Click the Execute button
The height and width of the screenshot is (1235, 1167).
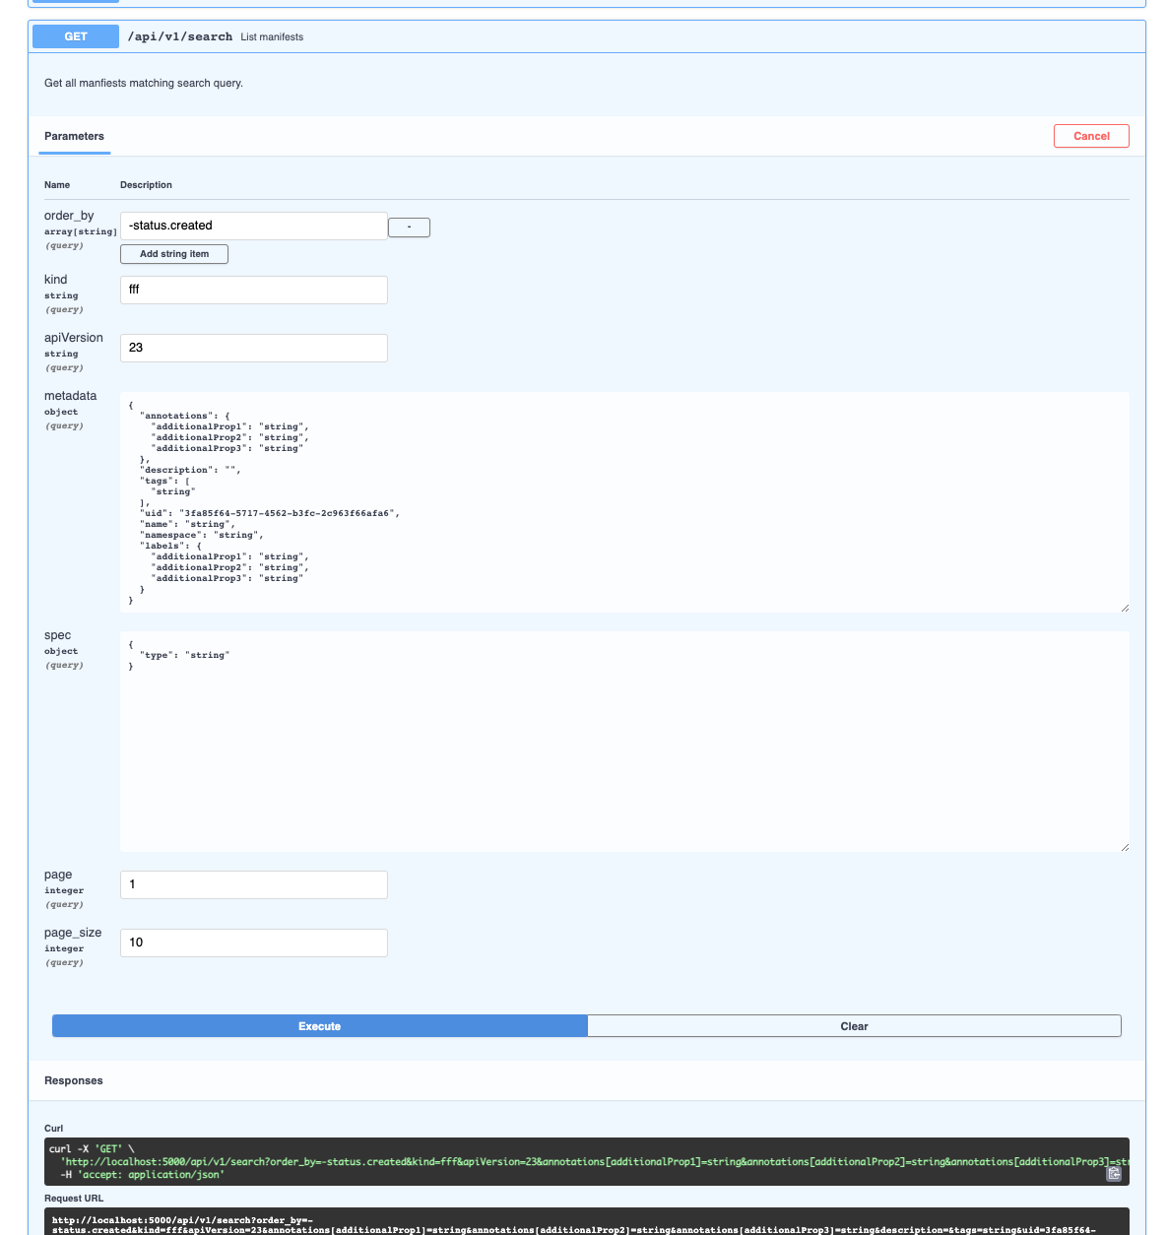[319, 1026]
